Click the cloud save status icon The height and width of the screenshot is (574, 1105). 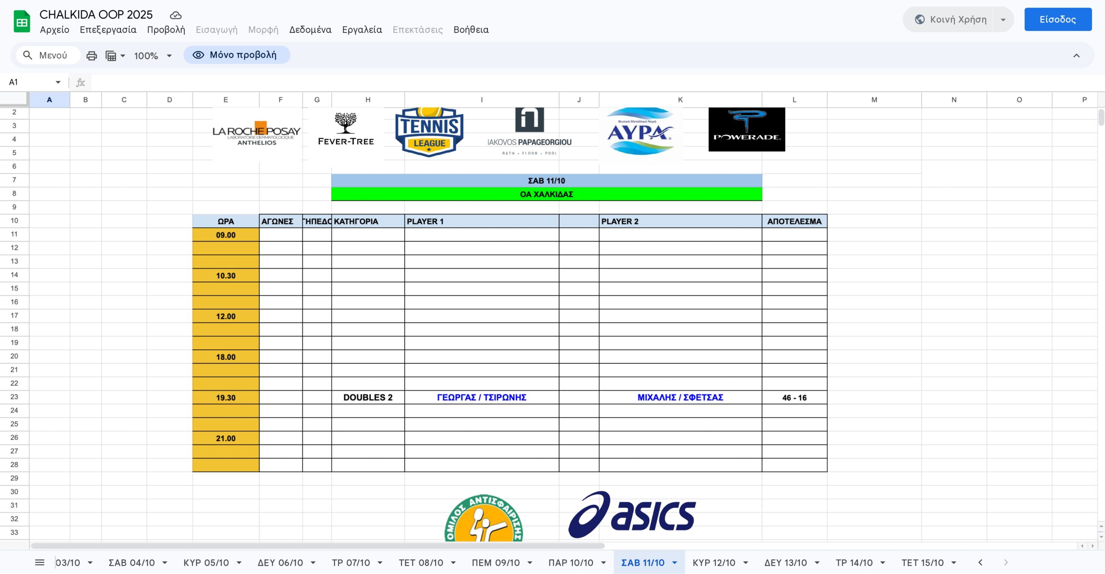click(175, 16)
